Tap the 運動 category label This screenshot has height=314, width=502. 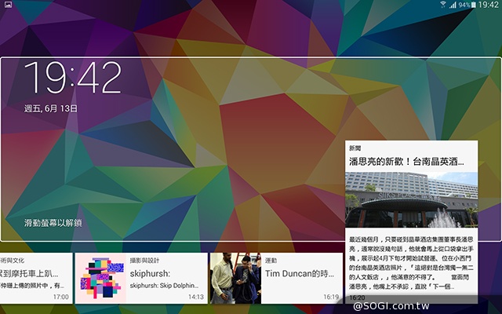pos(271,260)
